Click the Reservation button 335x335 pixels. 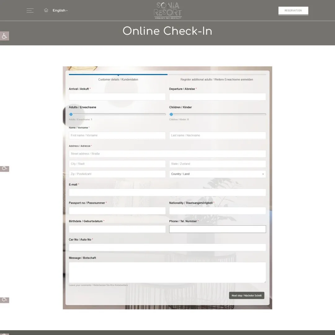(293, 11)
